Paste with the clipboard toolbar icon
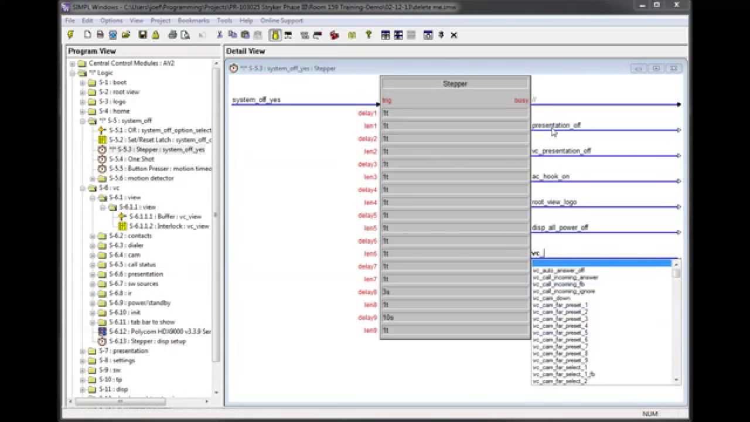This screenshot has width=750, height=422. click(x=246, y=35)
